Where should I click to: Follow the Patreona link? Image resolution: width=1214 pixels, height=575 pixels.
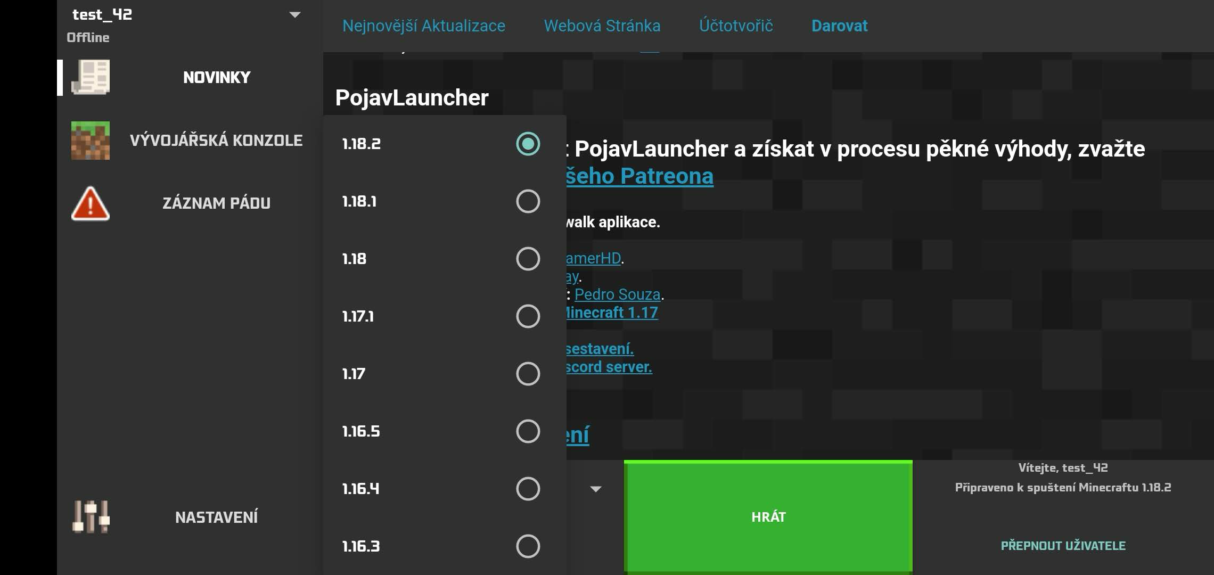[639, 176]
